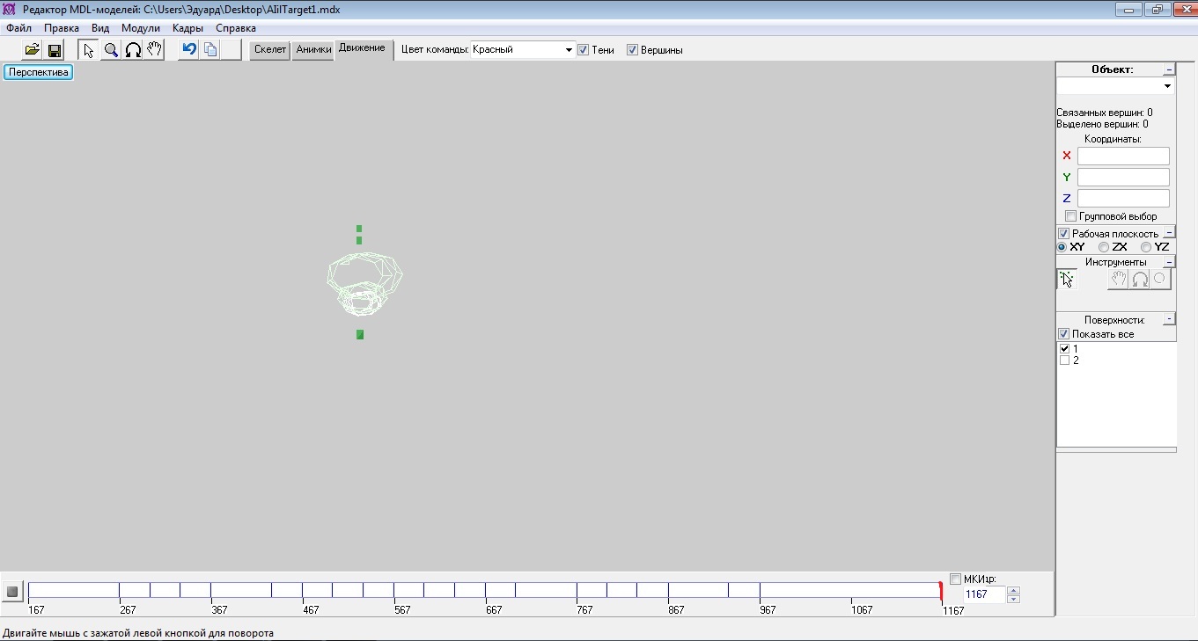The width and height of the screenshot is (1198, 641).
Task: Select the circle scale tool in Инструменты panel
Action: point(1160,280)
